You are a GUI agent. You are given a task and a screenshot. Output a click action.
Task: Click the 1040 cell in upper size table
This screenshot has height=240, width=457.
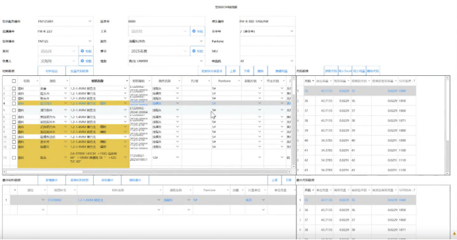407,91
